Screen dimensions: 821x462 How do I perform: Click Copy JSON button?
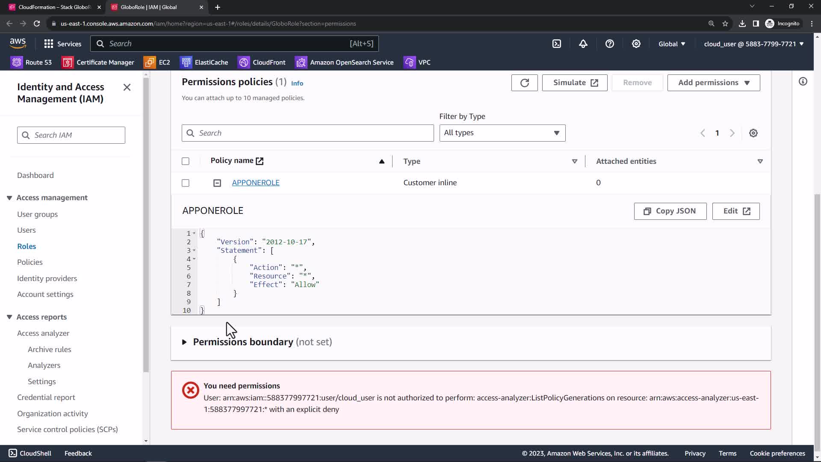point(670,211)
